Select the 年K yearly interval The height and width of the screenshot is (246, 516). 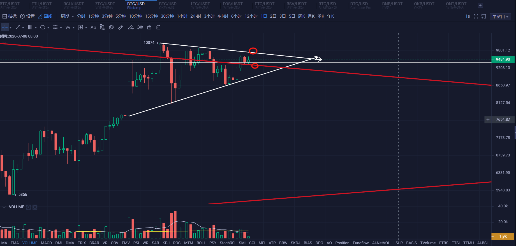[x=330, y=16]
